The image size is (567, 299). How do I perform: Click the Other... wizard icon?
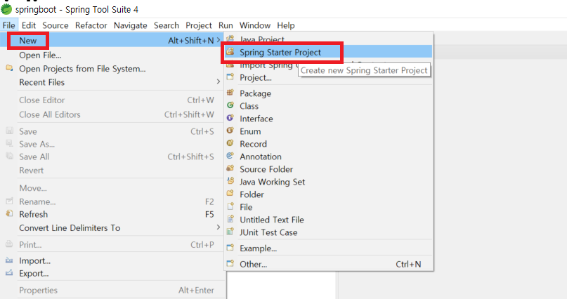[230, 264]
